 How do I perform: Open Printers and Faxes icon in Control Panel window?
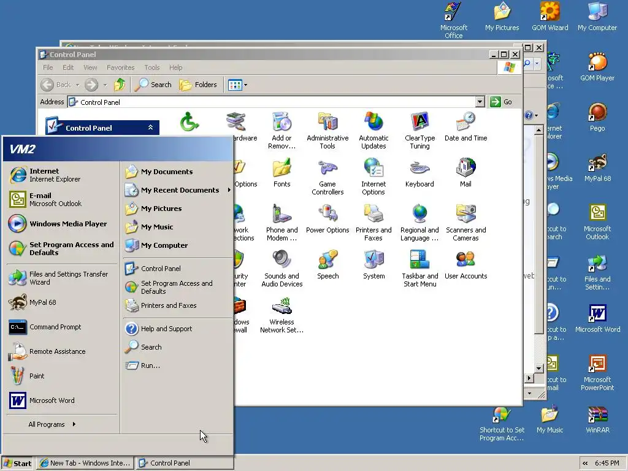pyautogui.click(x=373, y=222)
